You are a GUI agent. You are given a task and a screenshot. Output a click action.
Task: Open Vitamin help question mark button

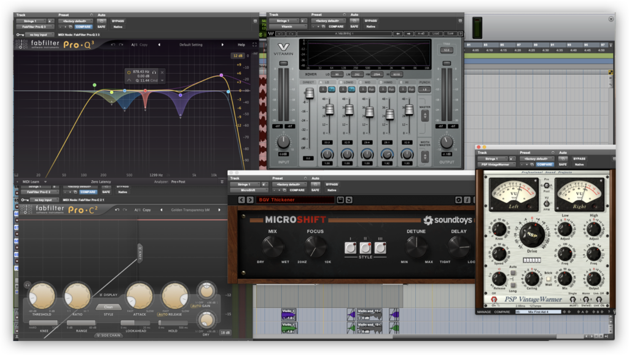[461, 34]
